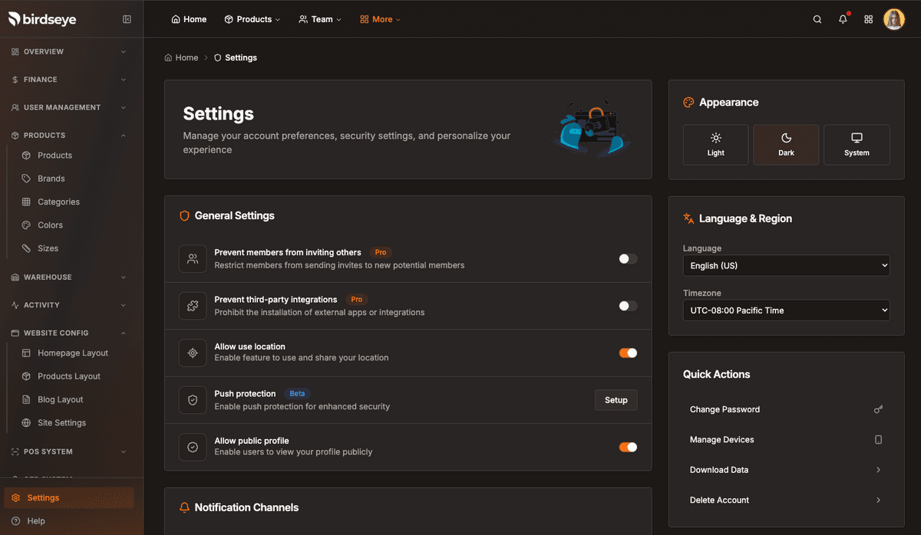The width and height of the screenshot is (921, 535).
Task: Select the Light appearance theme
Action: pos(715,145)
